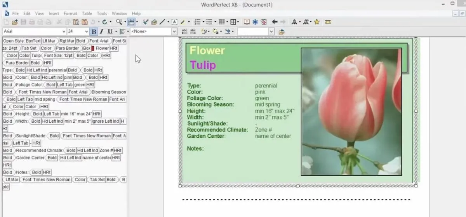This screenshot has height=217, width=466.
Task: Open the justification dropdown arrow
Action: [127, 31]
